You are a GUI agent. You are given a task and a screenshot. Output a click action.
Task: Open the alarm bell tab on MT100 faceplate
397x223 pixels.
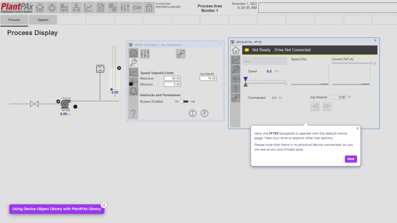pos(133,91)
